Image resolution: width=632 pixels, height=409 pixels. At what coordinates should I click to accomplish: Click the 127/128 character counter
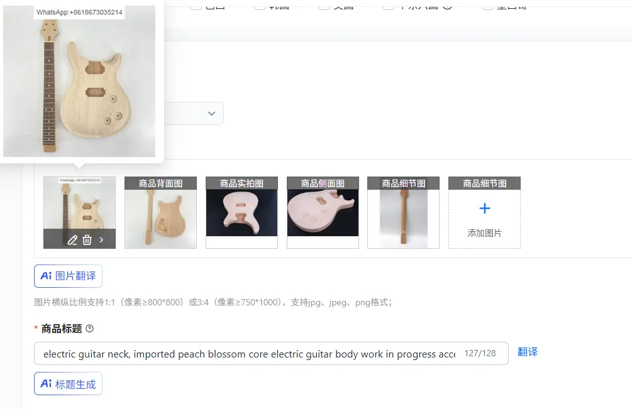480,354
